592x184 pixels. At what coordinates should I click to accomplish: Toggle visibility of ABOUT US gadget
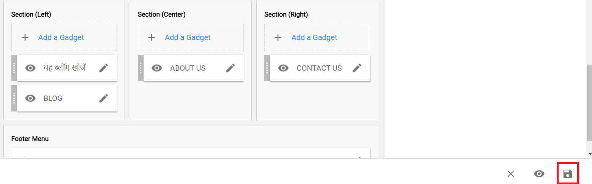tap(157, 68)
